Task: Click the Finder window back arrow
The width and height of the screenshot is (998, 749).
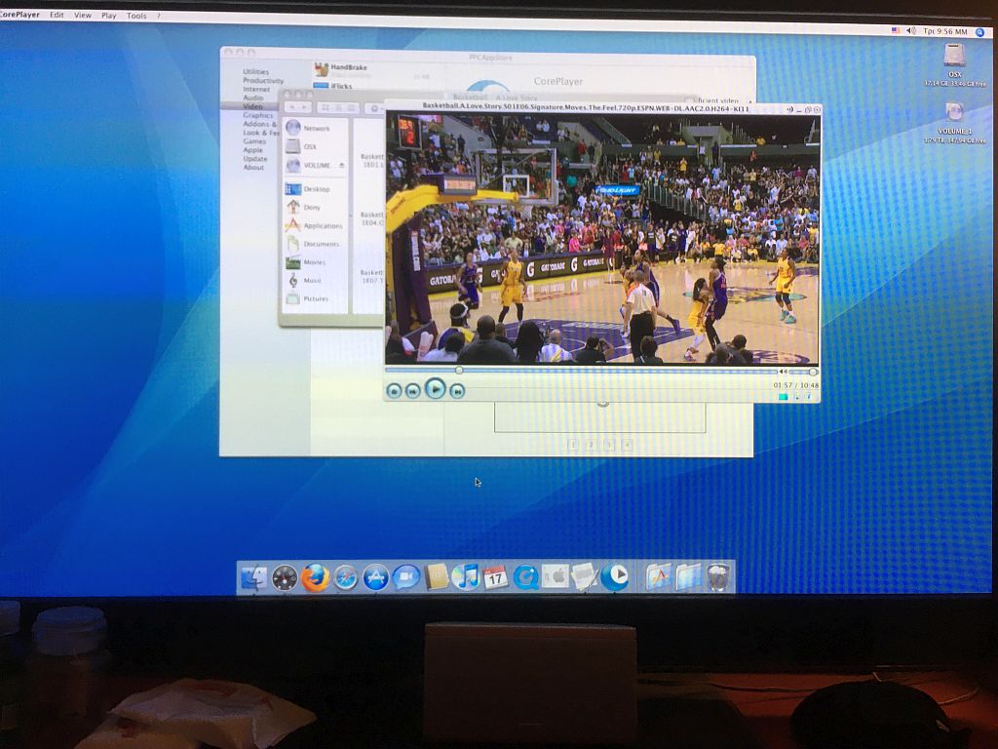Action: point(291,108)
